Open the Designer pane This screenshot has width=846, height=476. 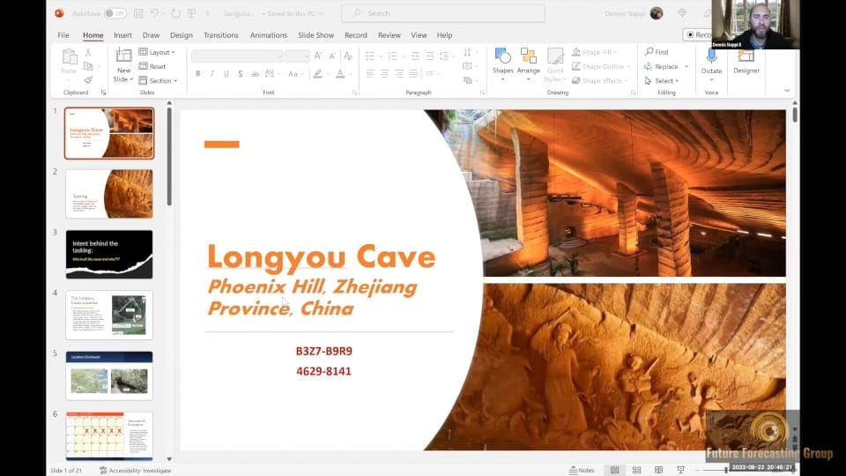coord(746,62)
